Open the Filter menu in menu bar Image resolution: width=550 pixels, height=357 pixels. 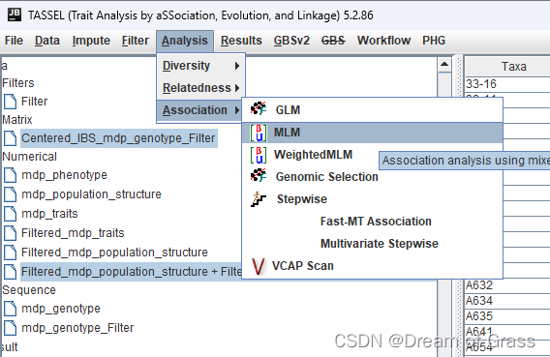(136, 41)
